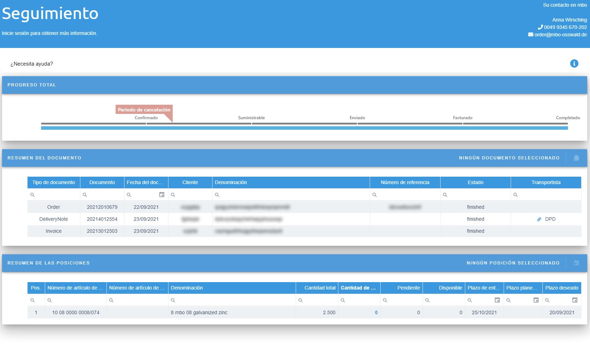
Task: Click the Periodo de cancelación marker
Action: pyautogui.click(x=144, y=110)
